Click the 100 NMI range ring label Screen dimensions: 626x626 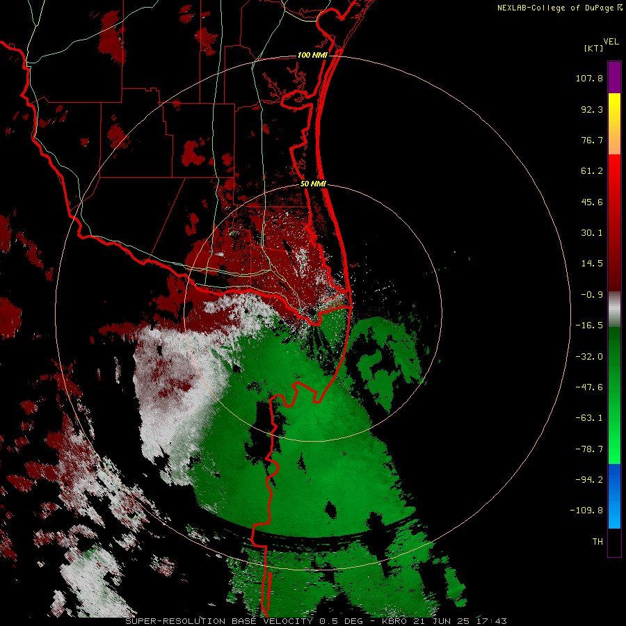point(312,55)
